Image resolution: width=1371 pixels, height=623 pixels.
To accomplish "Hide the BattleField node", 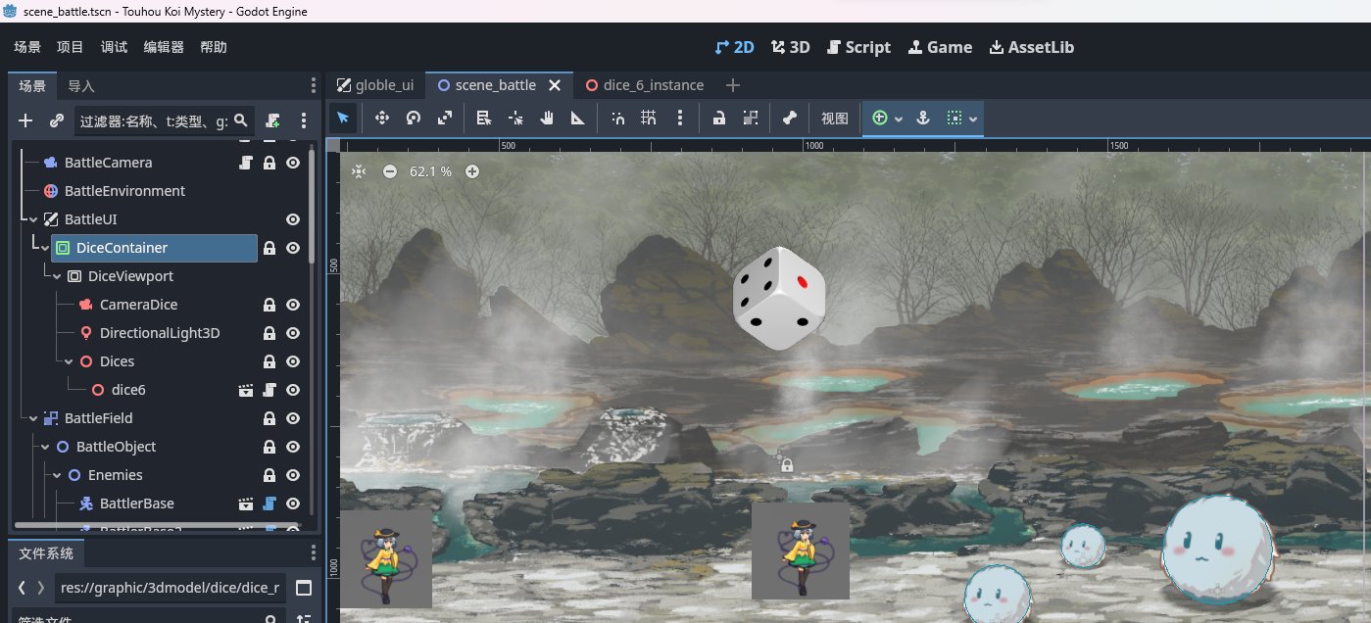I will tap(293, 418).
